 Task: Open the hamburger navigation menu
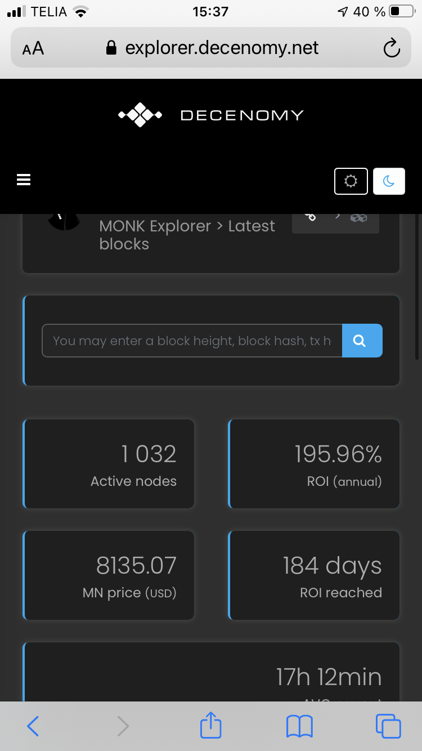click(x=24, y=180)
